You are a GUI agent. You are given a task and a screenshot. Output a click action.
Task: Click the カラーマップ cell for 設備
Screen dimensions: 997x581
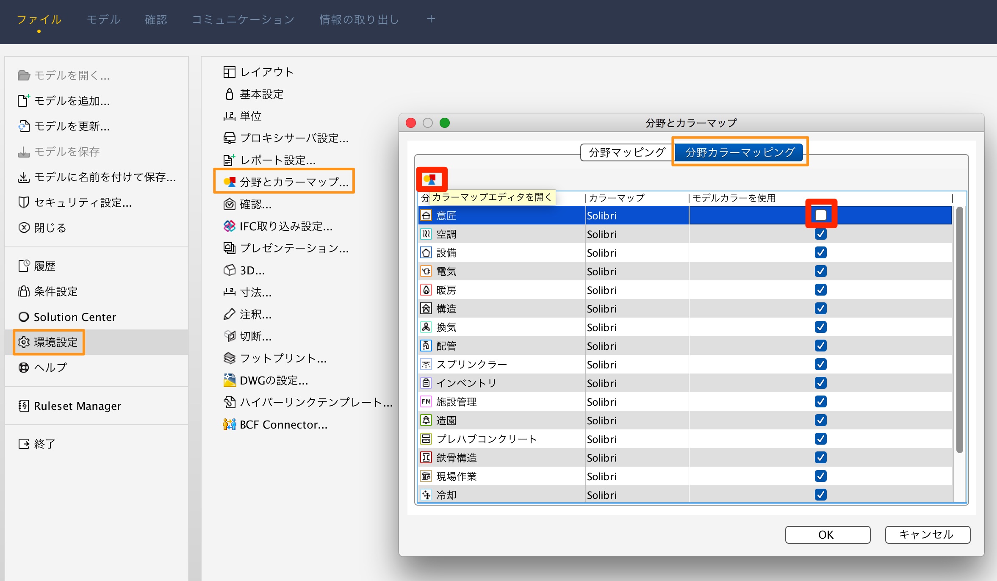637,253
